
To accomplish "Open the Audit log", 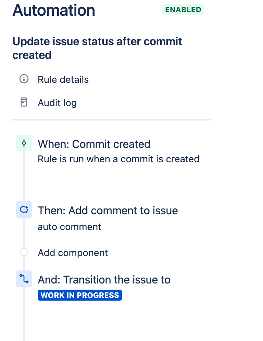I will (x=57, y=103).
